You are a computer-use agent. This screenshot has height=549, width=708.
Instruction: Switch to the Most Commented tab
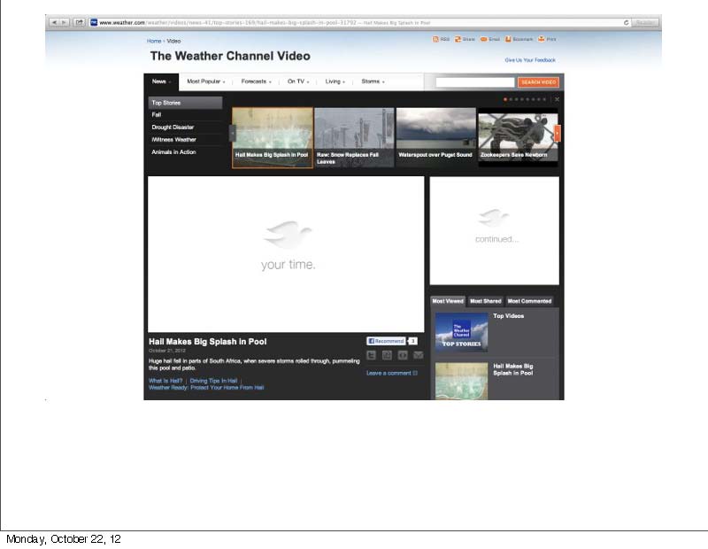529,301
